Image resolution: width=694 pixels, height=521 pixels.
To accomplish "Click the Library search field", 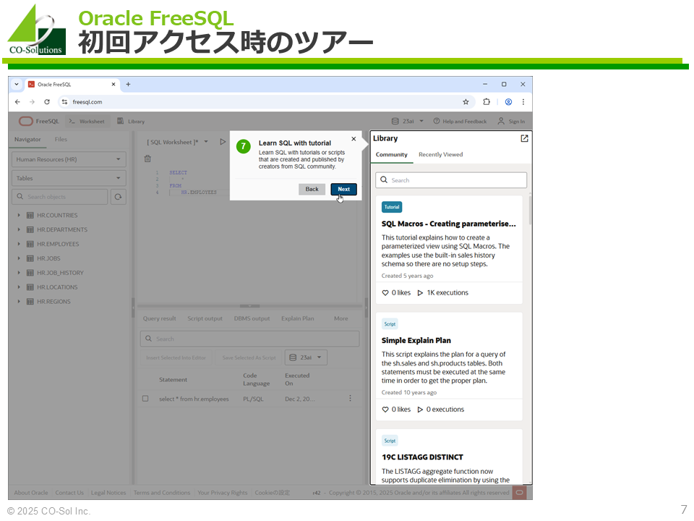I will click(x=451, y=180).
